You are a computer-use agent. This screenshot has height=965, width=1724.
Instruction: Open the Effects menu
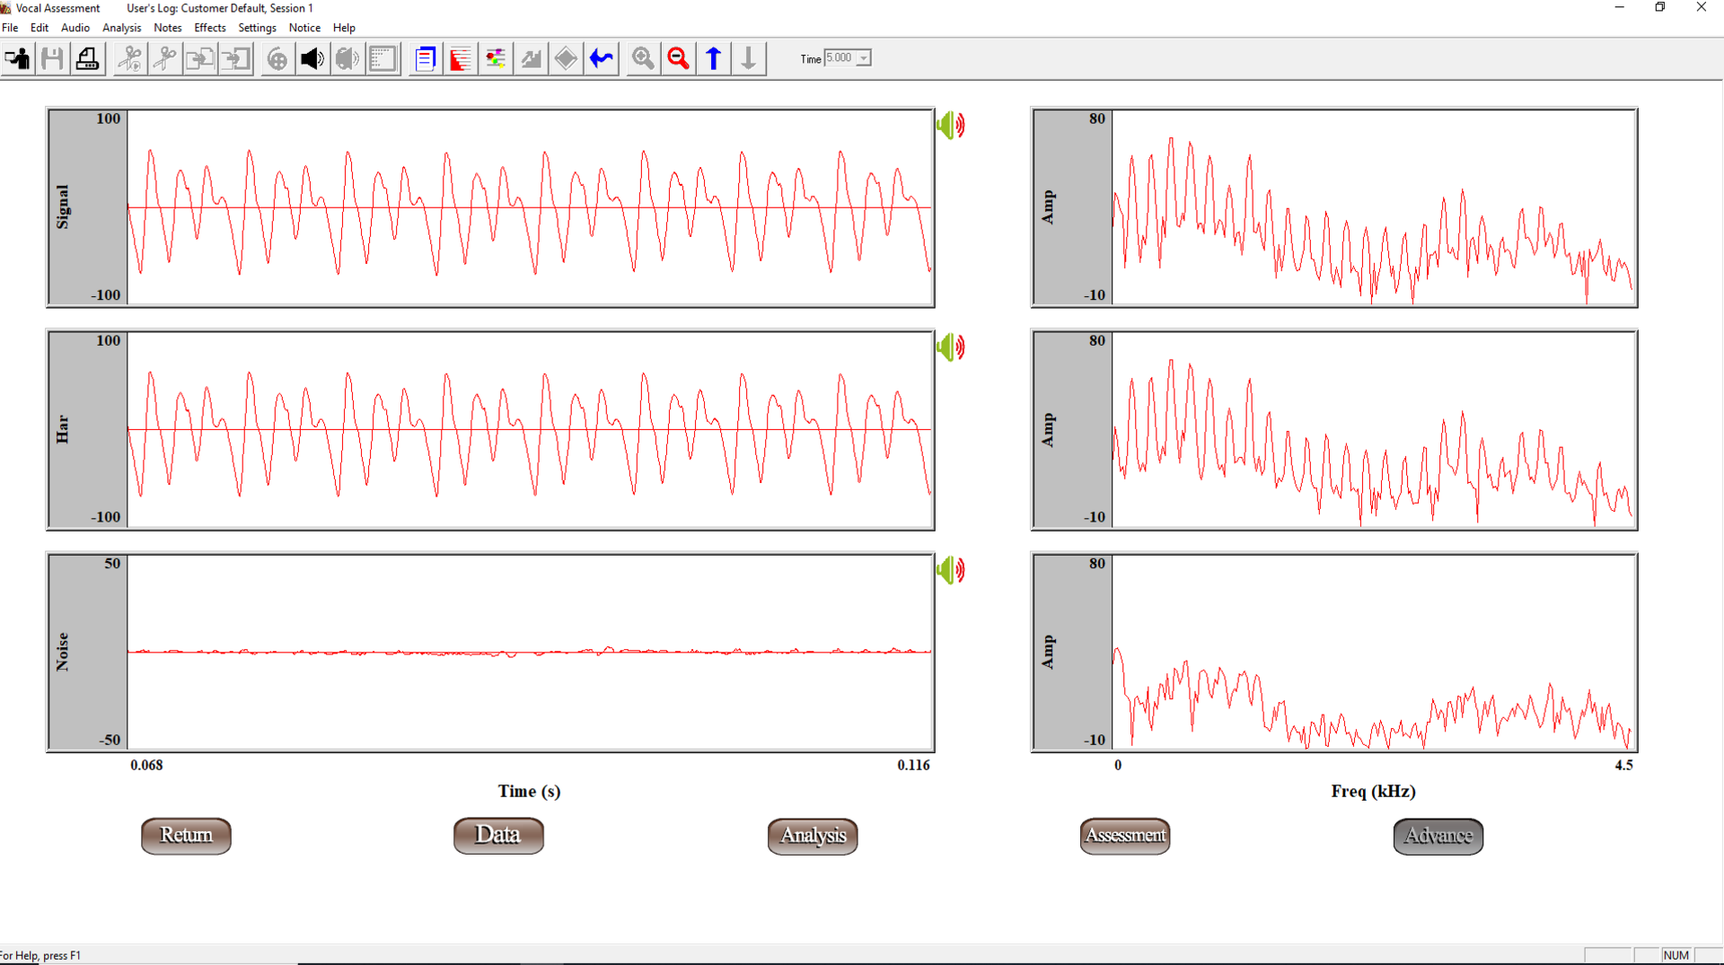[210, 28]
